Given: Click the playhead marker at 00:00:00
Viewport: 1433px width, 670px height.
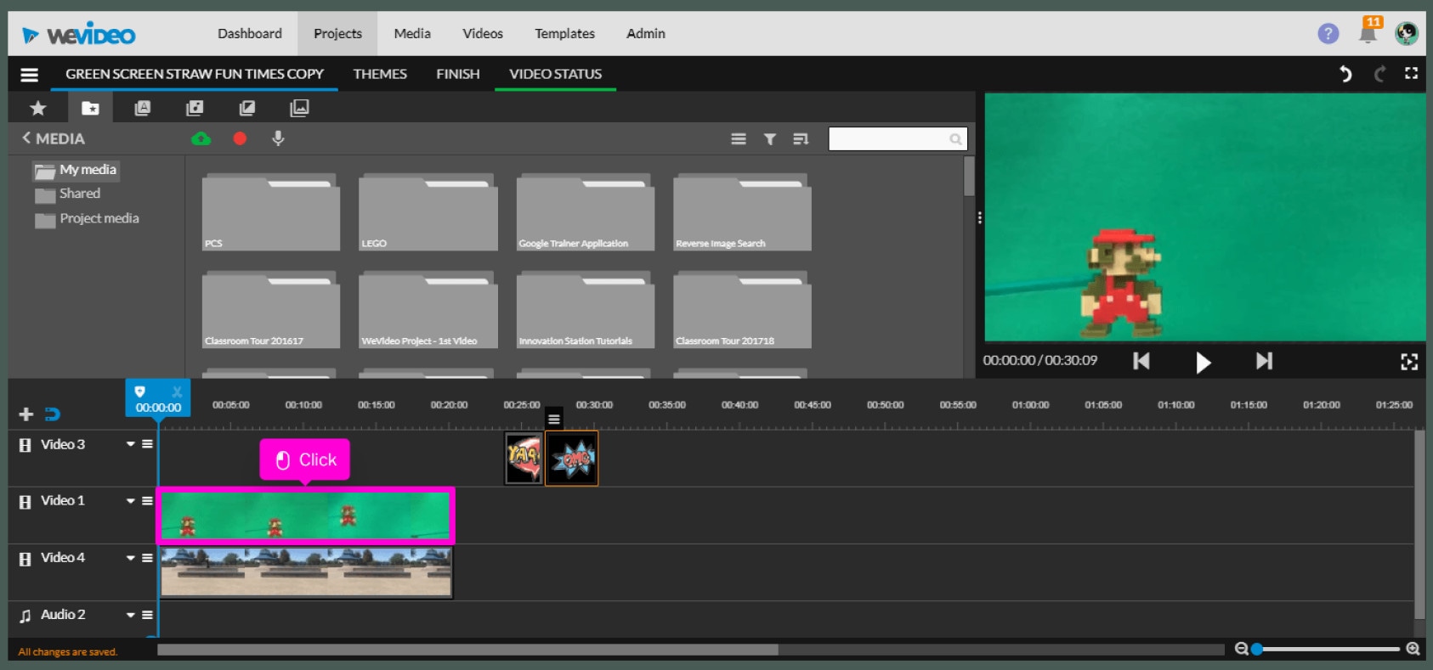Looking at the screenshot, I should [158, 398].
